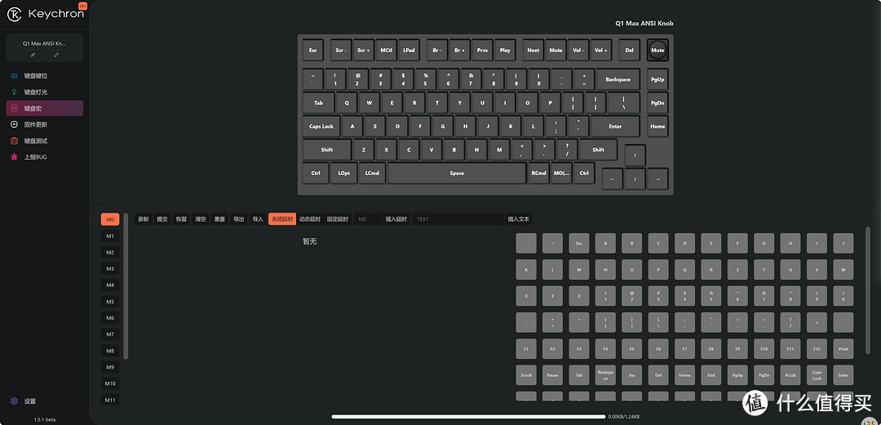Click the right arrow key on the keyboard preview
Viewport: 881px width, 425px height.
click(657, 179)
